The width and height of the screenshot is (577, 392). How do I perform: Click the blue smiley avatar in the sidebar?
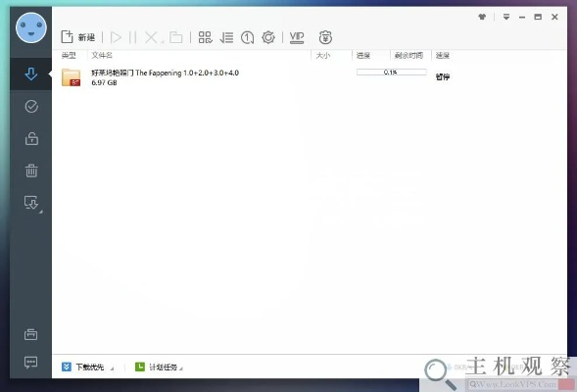click(31, 27)
